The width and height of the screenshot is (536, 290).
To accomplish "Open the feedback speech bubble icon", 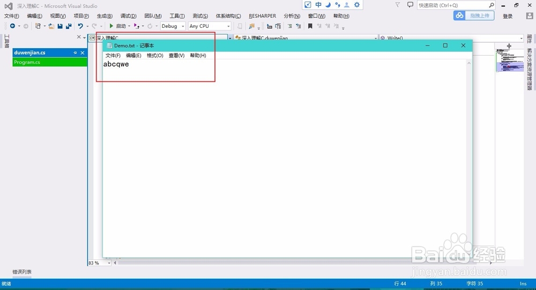I will (410, 5).
